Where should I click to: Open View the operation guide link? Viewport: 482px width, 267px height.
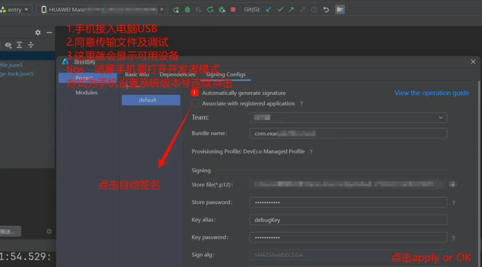[x=432, y=93]
